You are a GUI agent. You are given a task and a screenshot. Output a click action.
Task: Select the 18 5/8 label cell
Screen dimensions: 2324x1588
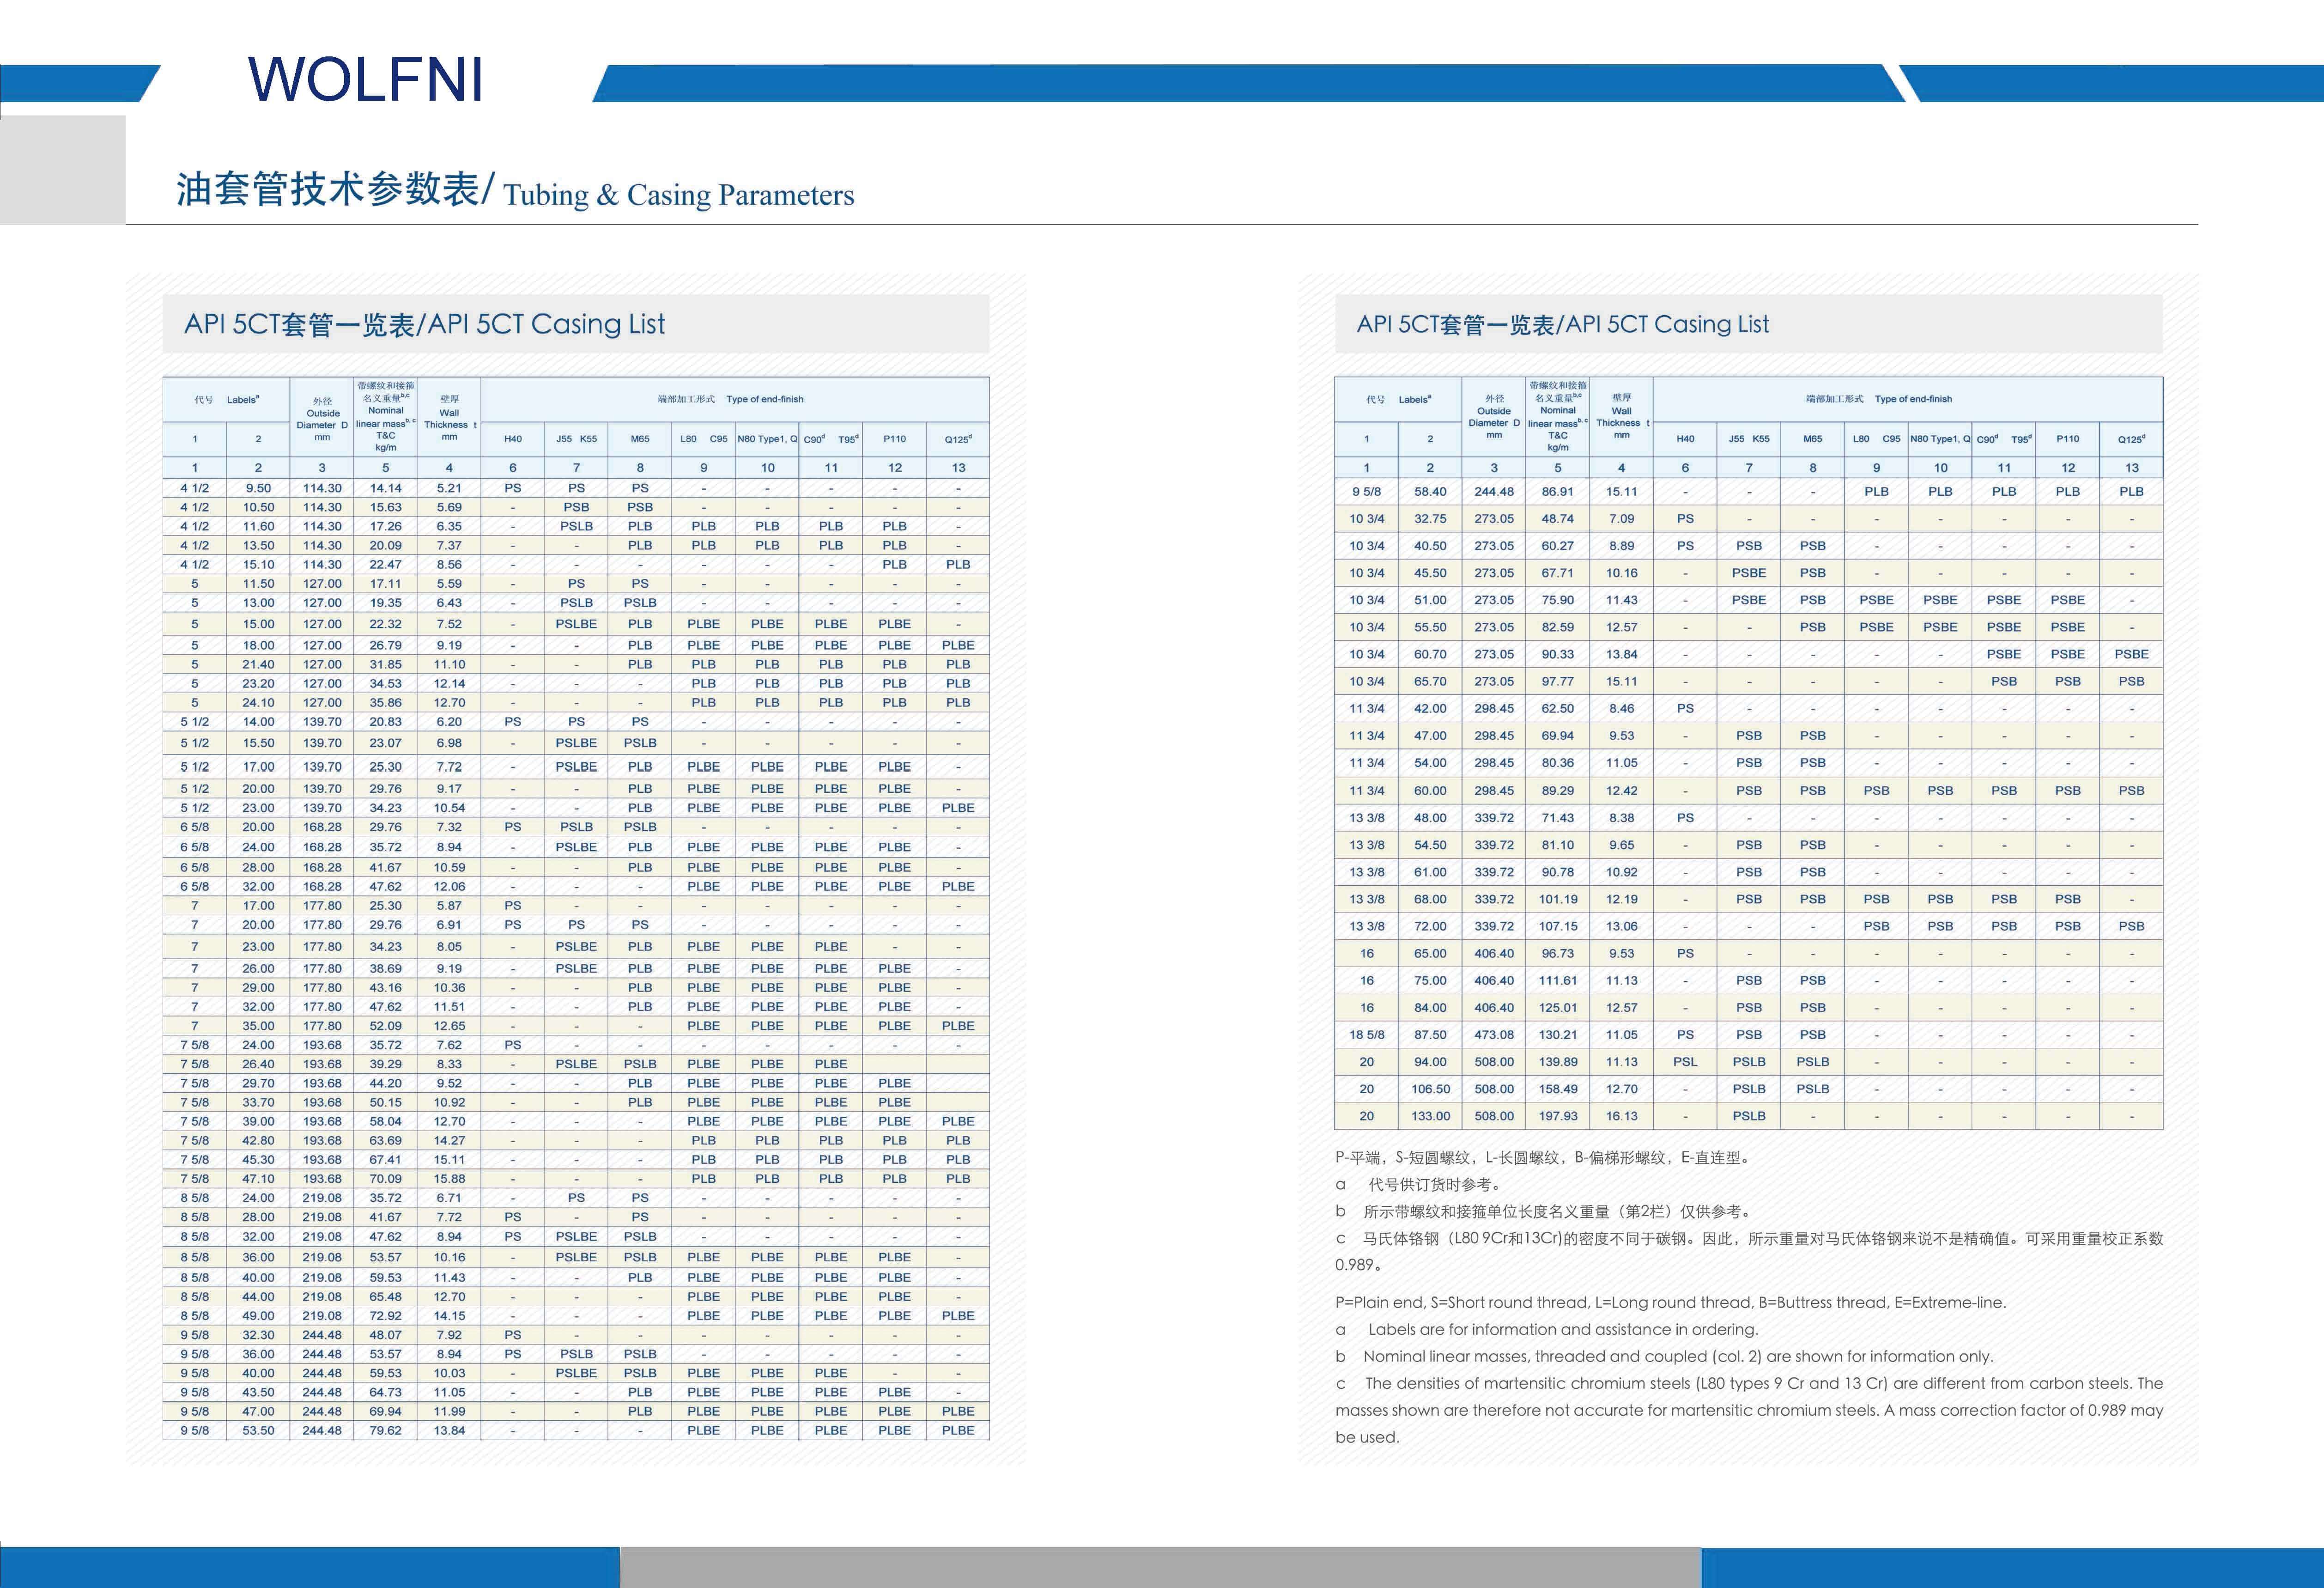click(1366, 1035)
